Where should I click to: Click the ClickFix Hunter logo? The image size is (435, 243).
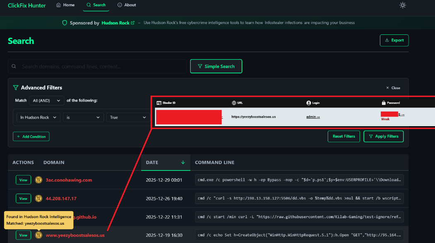click(x=27, y=5)
